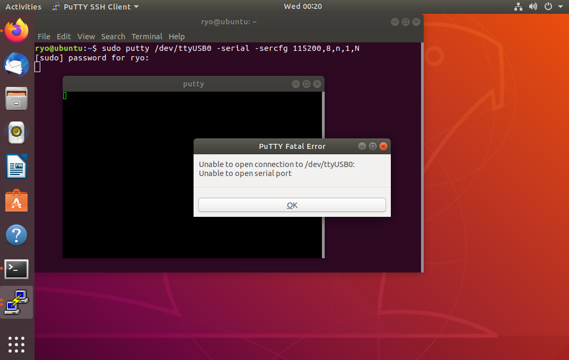Viewport: 569px width, 360px height.
Task: Select the PuTTY icon in the dock
Action: [x=16, y=302]
